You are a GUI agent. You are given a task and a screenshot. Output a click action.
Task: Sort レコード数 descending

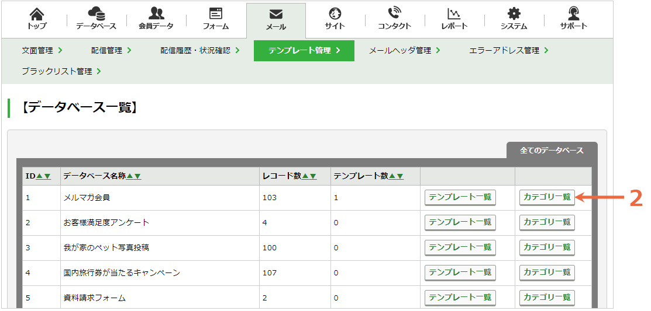(313, 176)
